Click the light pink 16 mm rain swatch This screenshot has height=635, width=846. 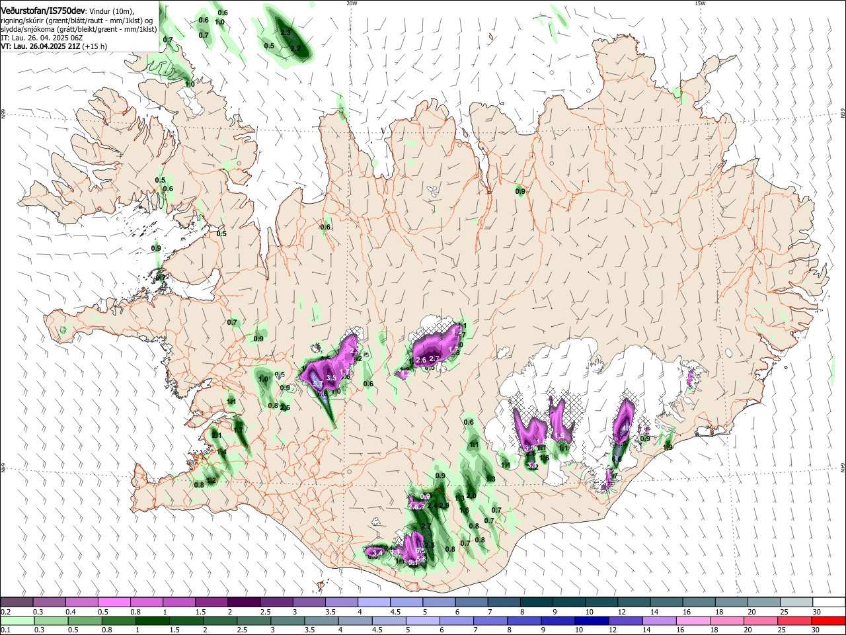tap(694, 620)
